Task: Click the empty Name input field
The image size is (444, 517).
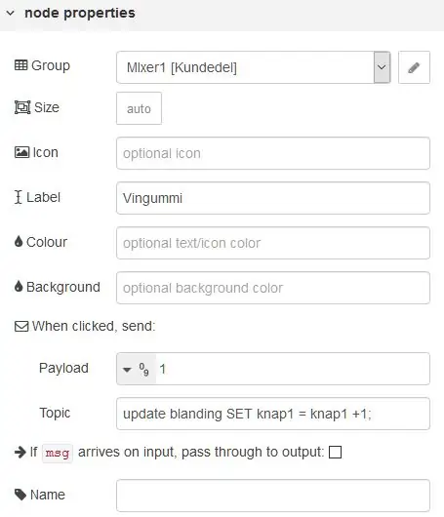Action: pyautogui.click(x=273, y=496)
